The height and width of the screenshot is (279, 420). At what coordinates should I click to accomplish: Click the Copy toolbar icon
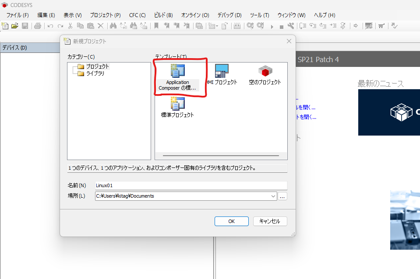pyautogui.click(x=80, y=26)
